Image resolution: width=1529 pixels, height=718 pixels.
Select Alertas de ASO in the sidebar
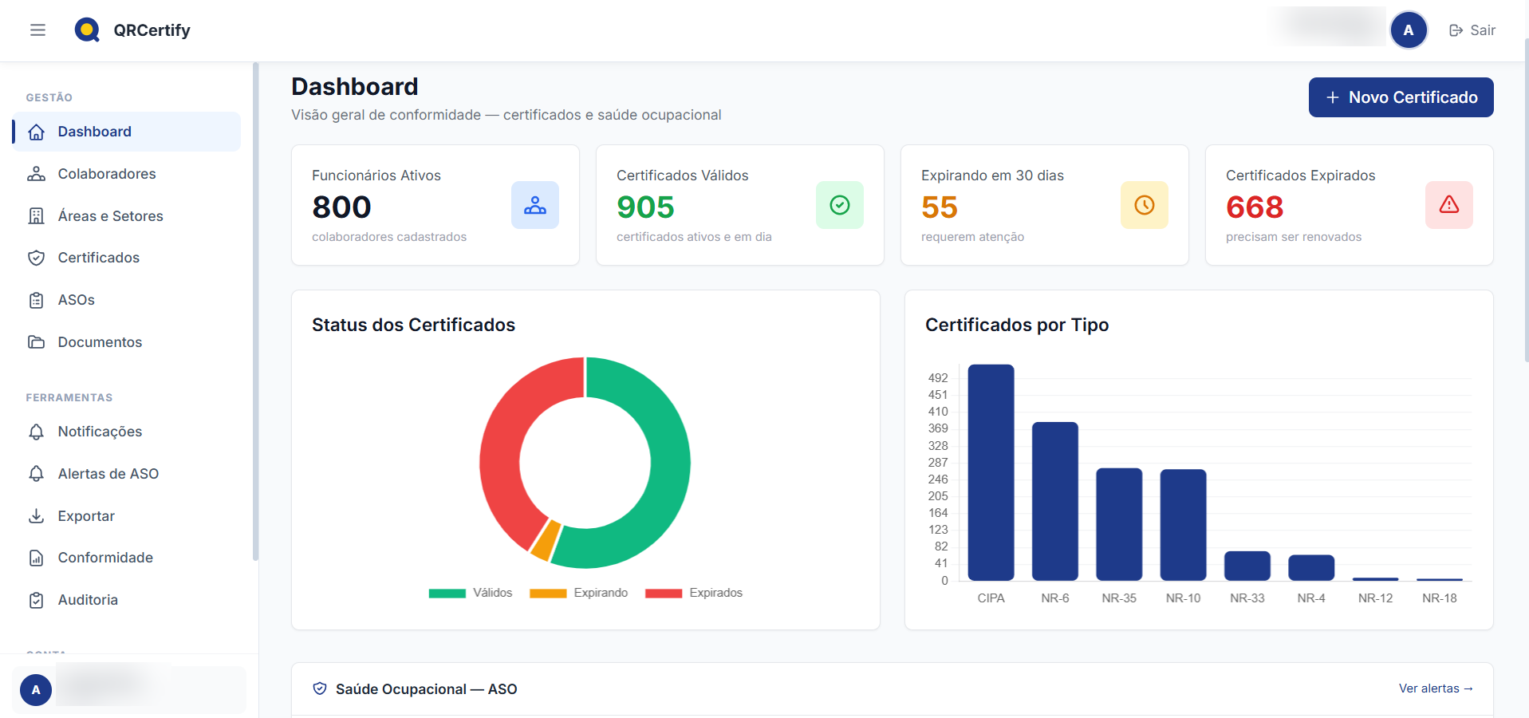pyautogui.click(x=126, y=474)
